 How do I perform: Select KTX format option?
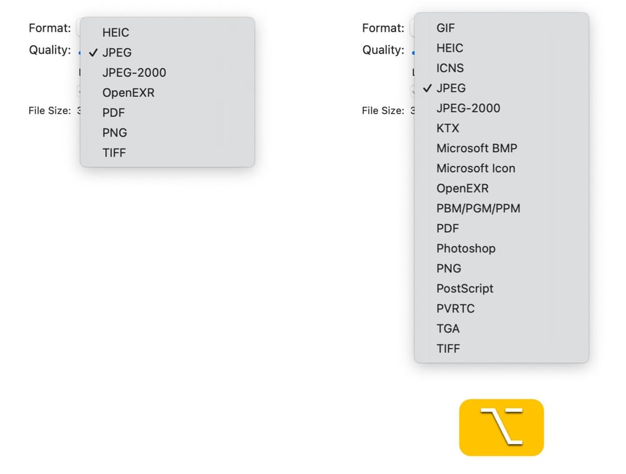[x=501, y=128]
